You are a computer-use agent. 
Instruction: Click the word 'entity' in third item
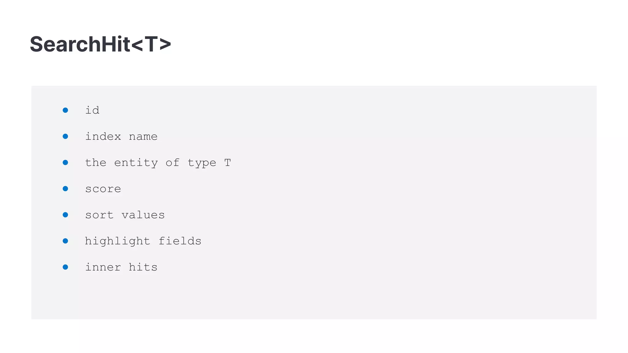pos(136,163)
